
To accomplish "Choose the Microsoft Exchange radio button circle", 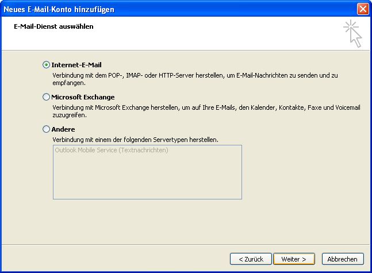I will click(47, 97).
